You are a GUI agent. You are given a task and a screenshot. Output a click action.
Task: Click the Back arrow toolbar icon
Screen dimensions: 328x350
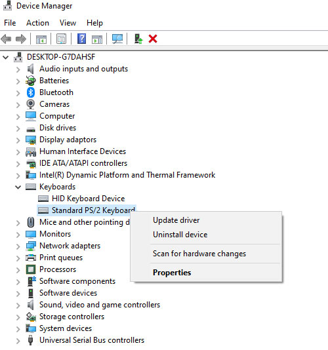[x=6, y=39]
